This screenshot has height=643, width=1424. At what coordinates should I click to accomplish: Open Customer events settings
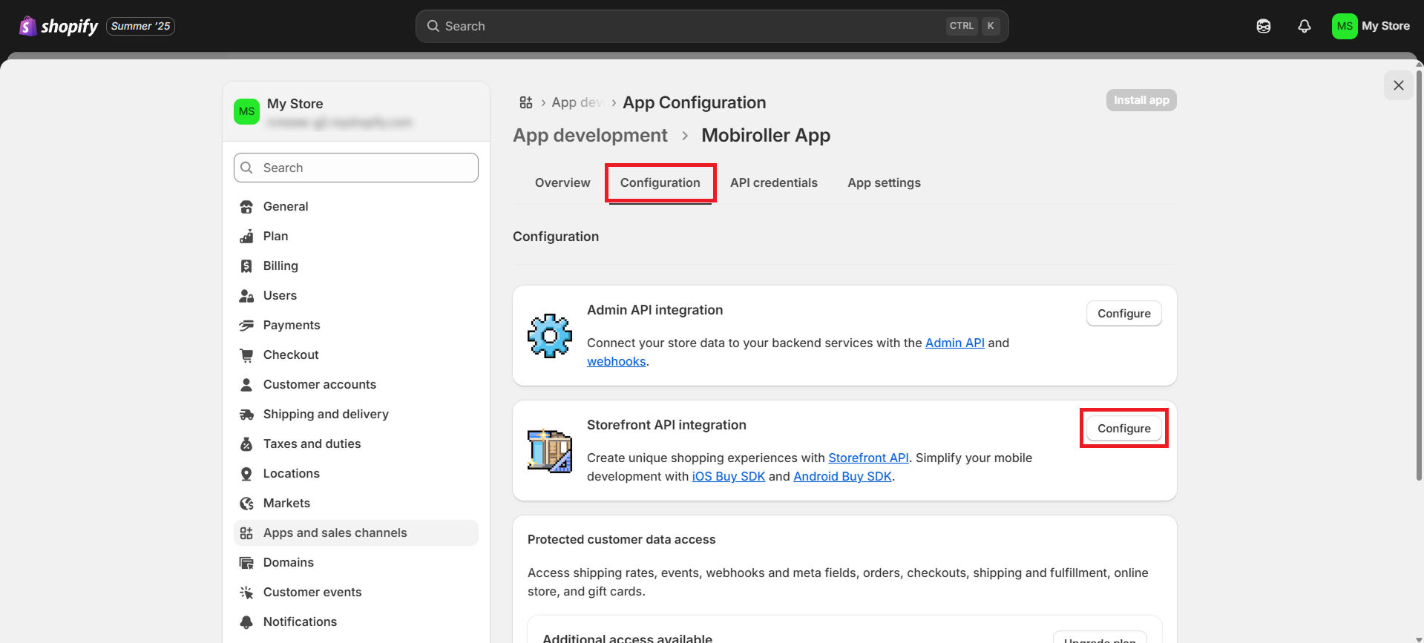pos(356,592)
